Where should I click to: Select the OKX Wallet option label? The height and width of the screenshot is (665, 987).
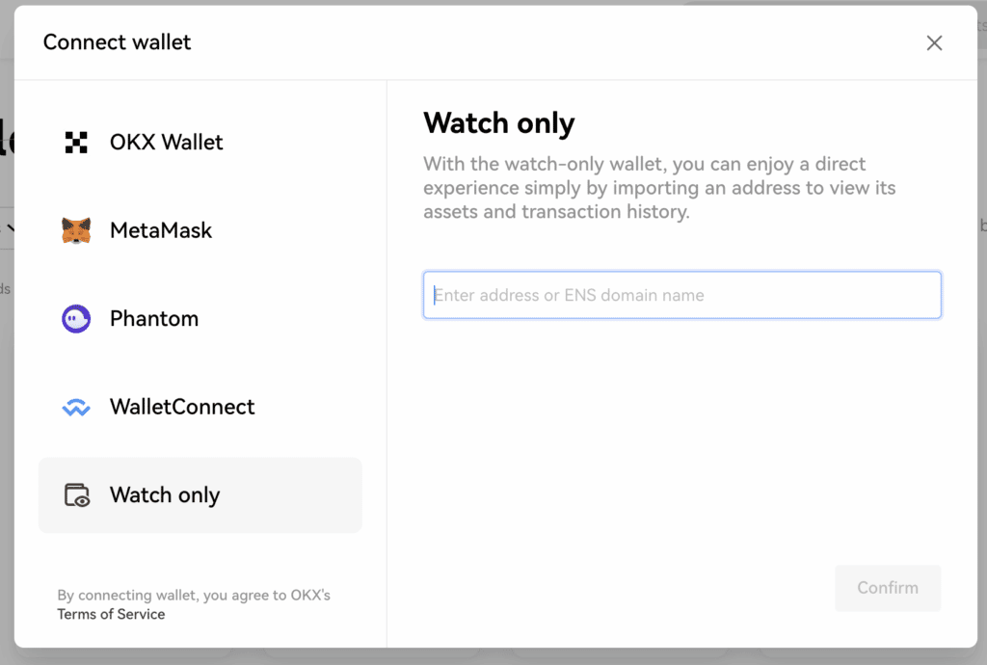pos(166,143)
